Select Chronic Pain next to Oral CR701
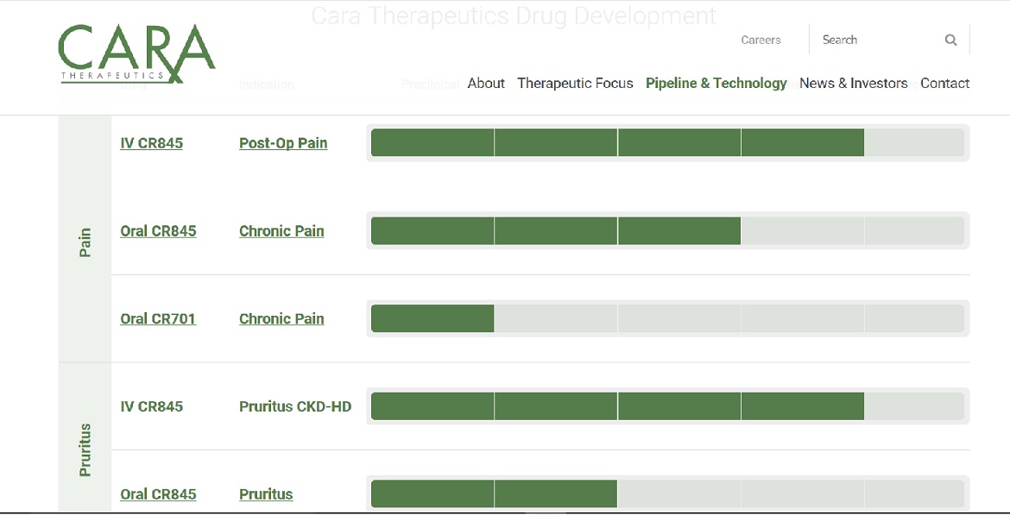This screenshot has height=515, width=1010. tap(281, 318)
